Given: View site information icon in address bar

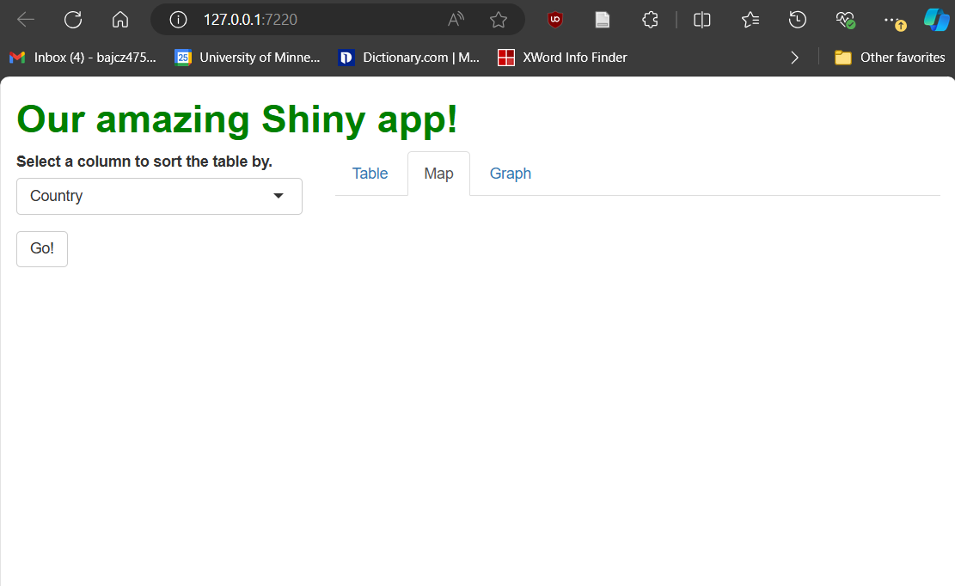Looking at the screenshot, I should pos(178,20).
